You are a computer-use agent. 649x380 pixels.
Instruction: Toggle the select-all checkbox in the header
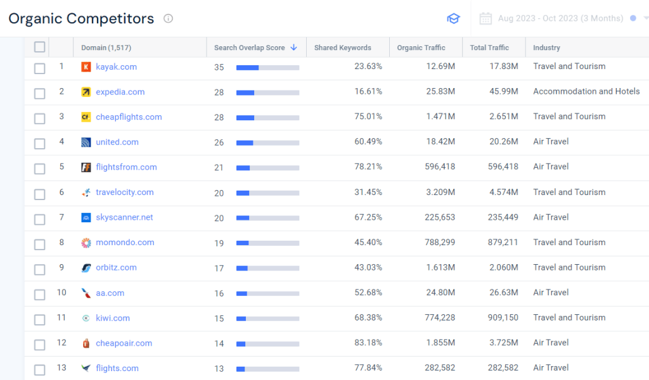[39, 47]
